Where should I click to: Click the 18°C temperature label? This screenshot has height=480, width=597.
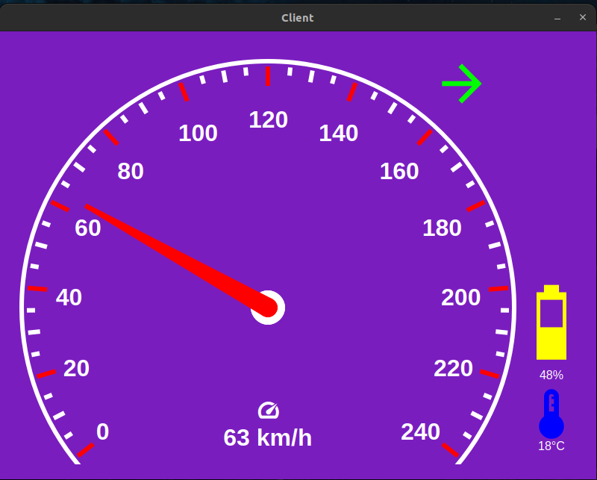(x=551, y=446)
